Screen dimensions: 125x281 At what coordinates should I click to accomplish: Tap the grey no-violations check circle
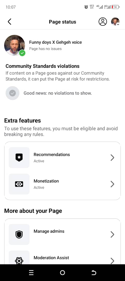coord(12,93)
